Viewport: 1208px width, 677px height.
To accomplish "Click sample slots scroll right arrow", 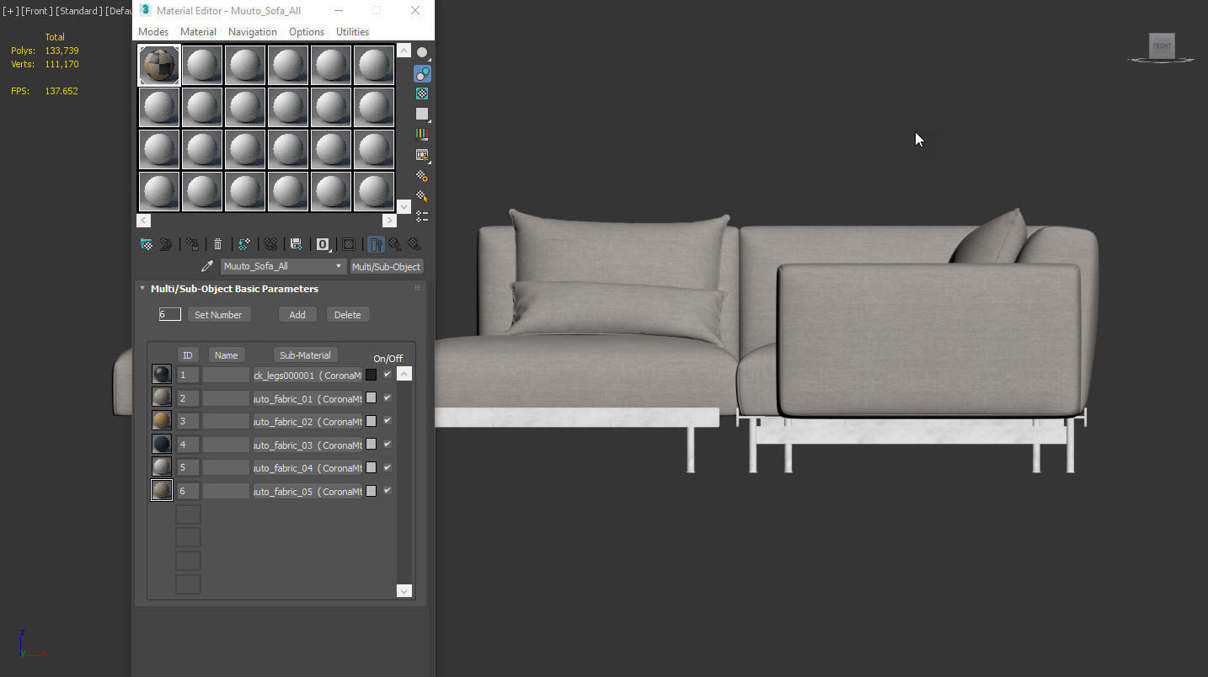I will click(389, 221).
